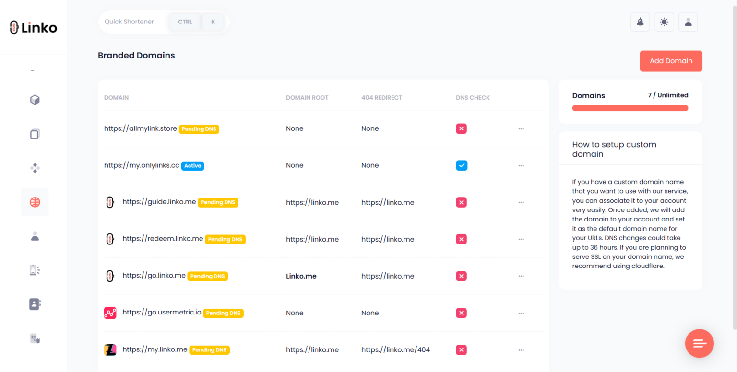Open options menu for go.linko.me

tap(521, 276)
